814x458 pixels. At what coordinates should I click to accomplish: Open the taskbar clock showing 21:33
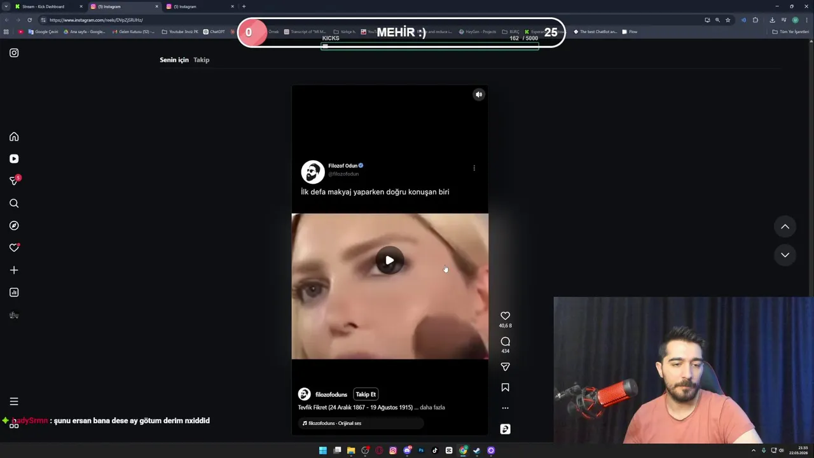[799, 450]
